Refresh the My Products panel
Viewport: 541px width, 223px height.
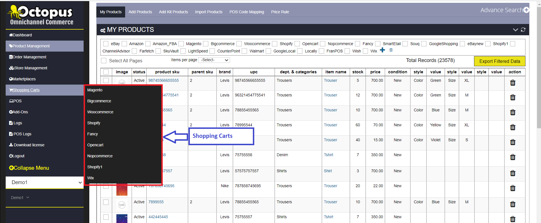523,30
